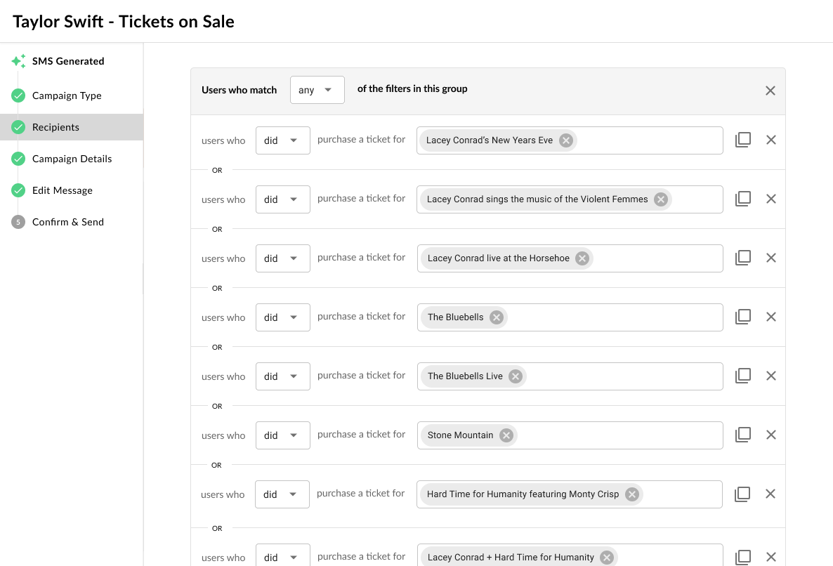
Task: Duplicate the Violent Femmes filter row
Action: click(x=742, y=199)
